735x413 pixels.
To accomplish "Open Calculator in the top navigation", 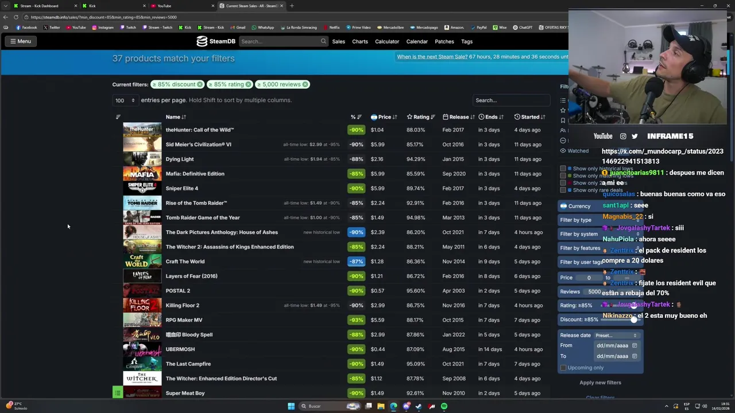I will click(x=387, y=41).
